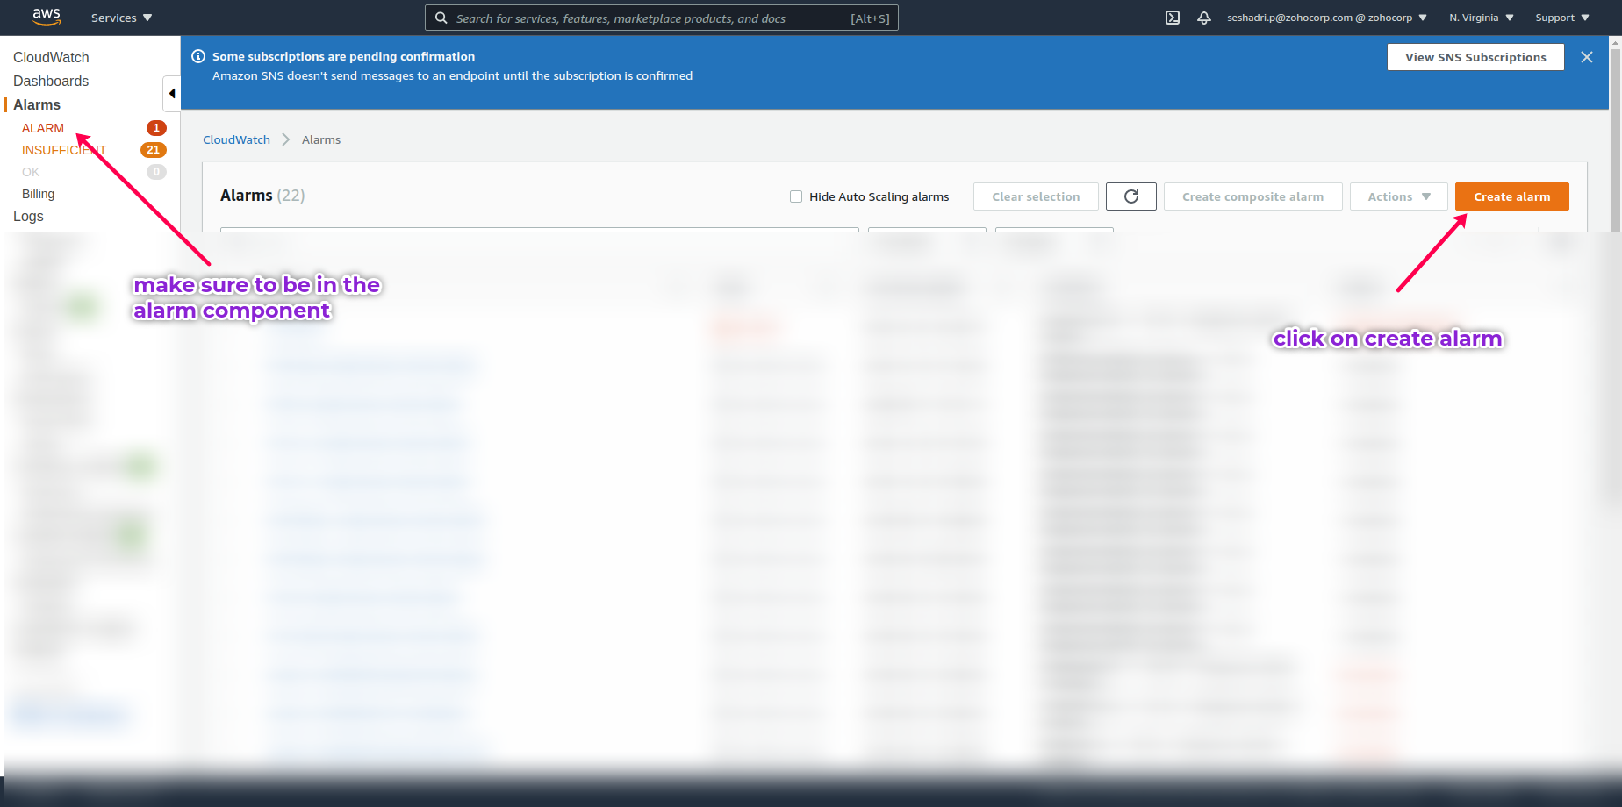The height and width of the screenshot is (807, 1622).
Task: Refresh the alarms list
Action: [1131, 196]
